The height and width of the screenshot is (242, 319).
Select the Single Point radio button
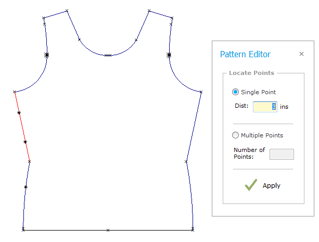(235, 92)
